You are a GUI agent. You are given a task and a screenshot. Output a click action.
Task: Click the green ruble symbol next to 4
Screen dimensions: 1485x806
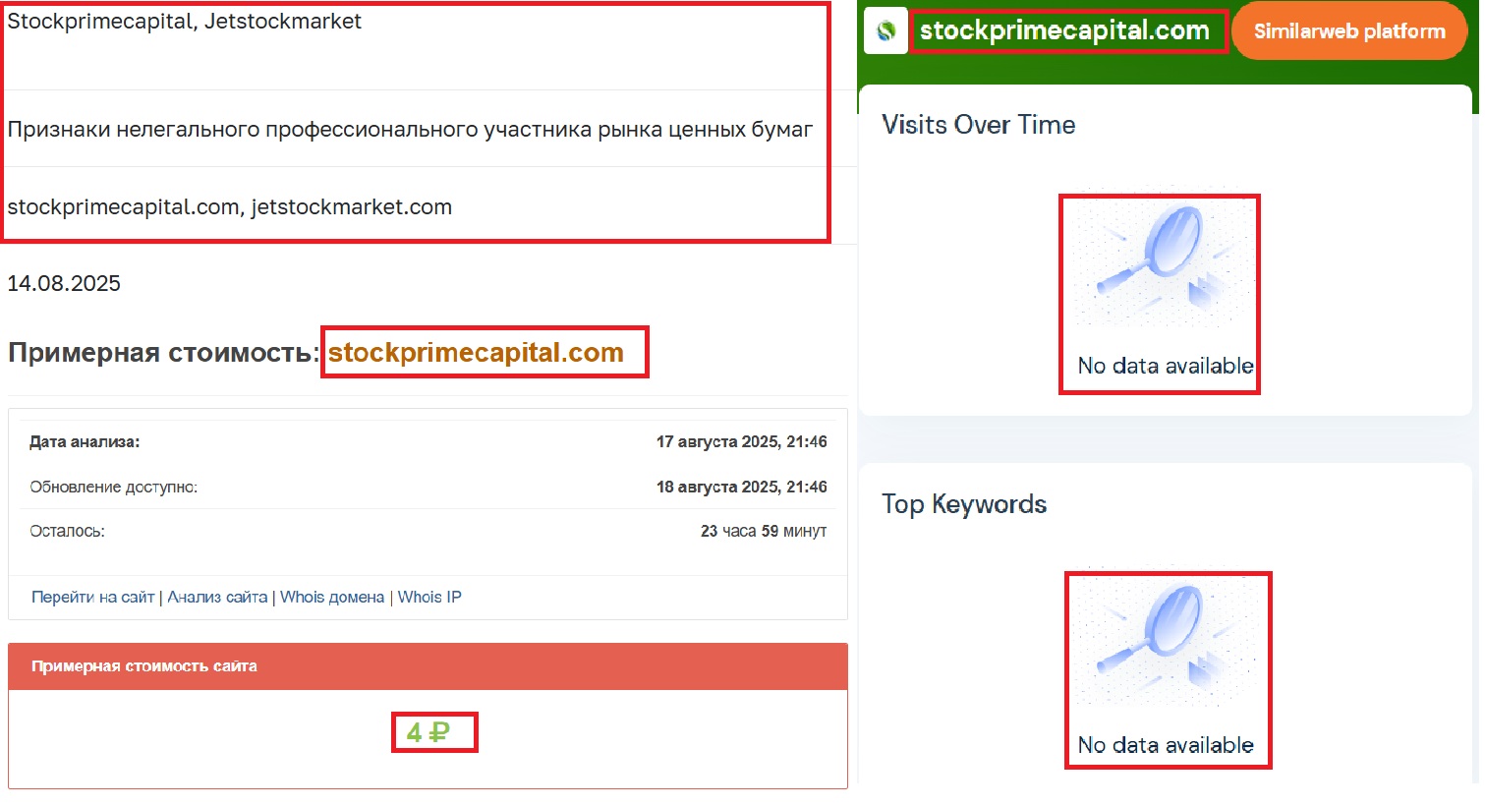(444, 731)
